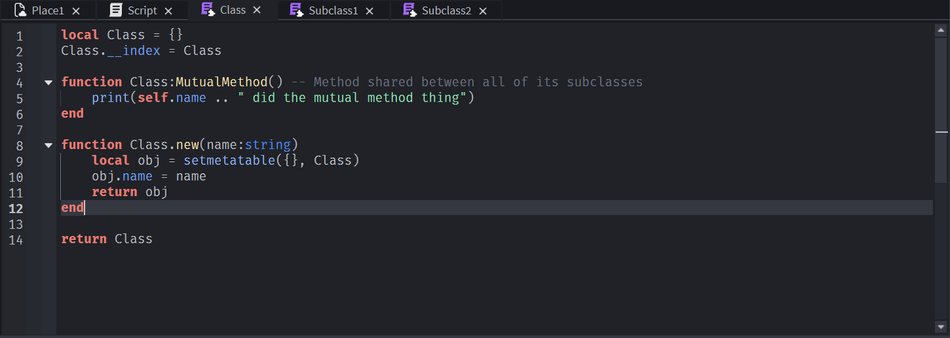Click 'return obj' on line 11
Viewport: 950px width, 338px height.
tap(130, 192)
